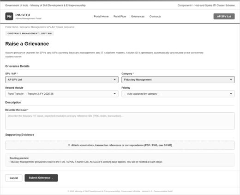Click the PM logo icon
This screenshot has height=195, width=240.
(9, 16)
